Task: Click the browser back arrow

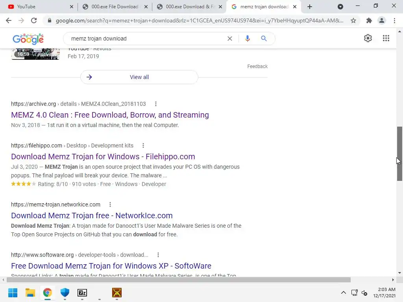Action: pos(9,20)
